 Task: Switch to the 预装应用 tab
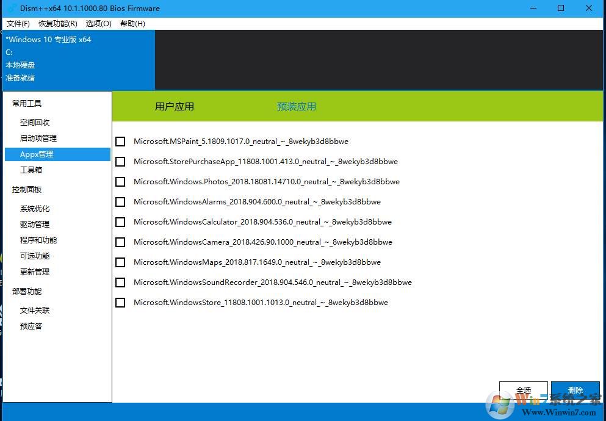[x=297, y=107]
